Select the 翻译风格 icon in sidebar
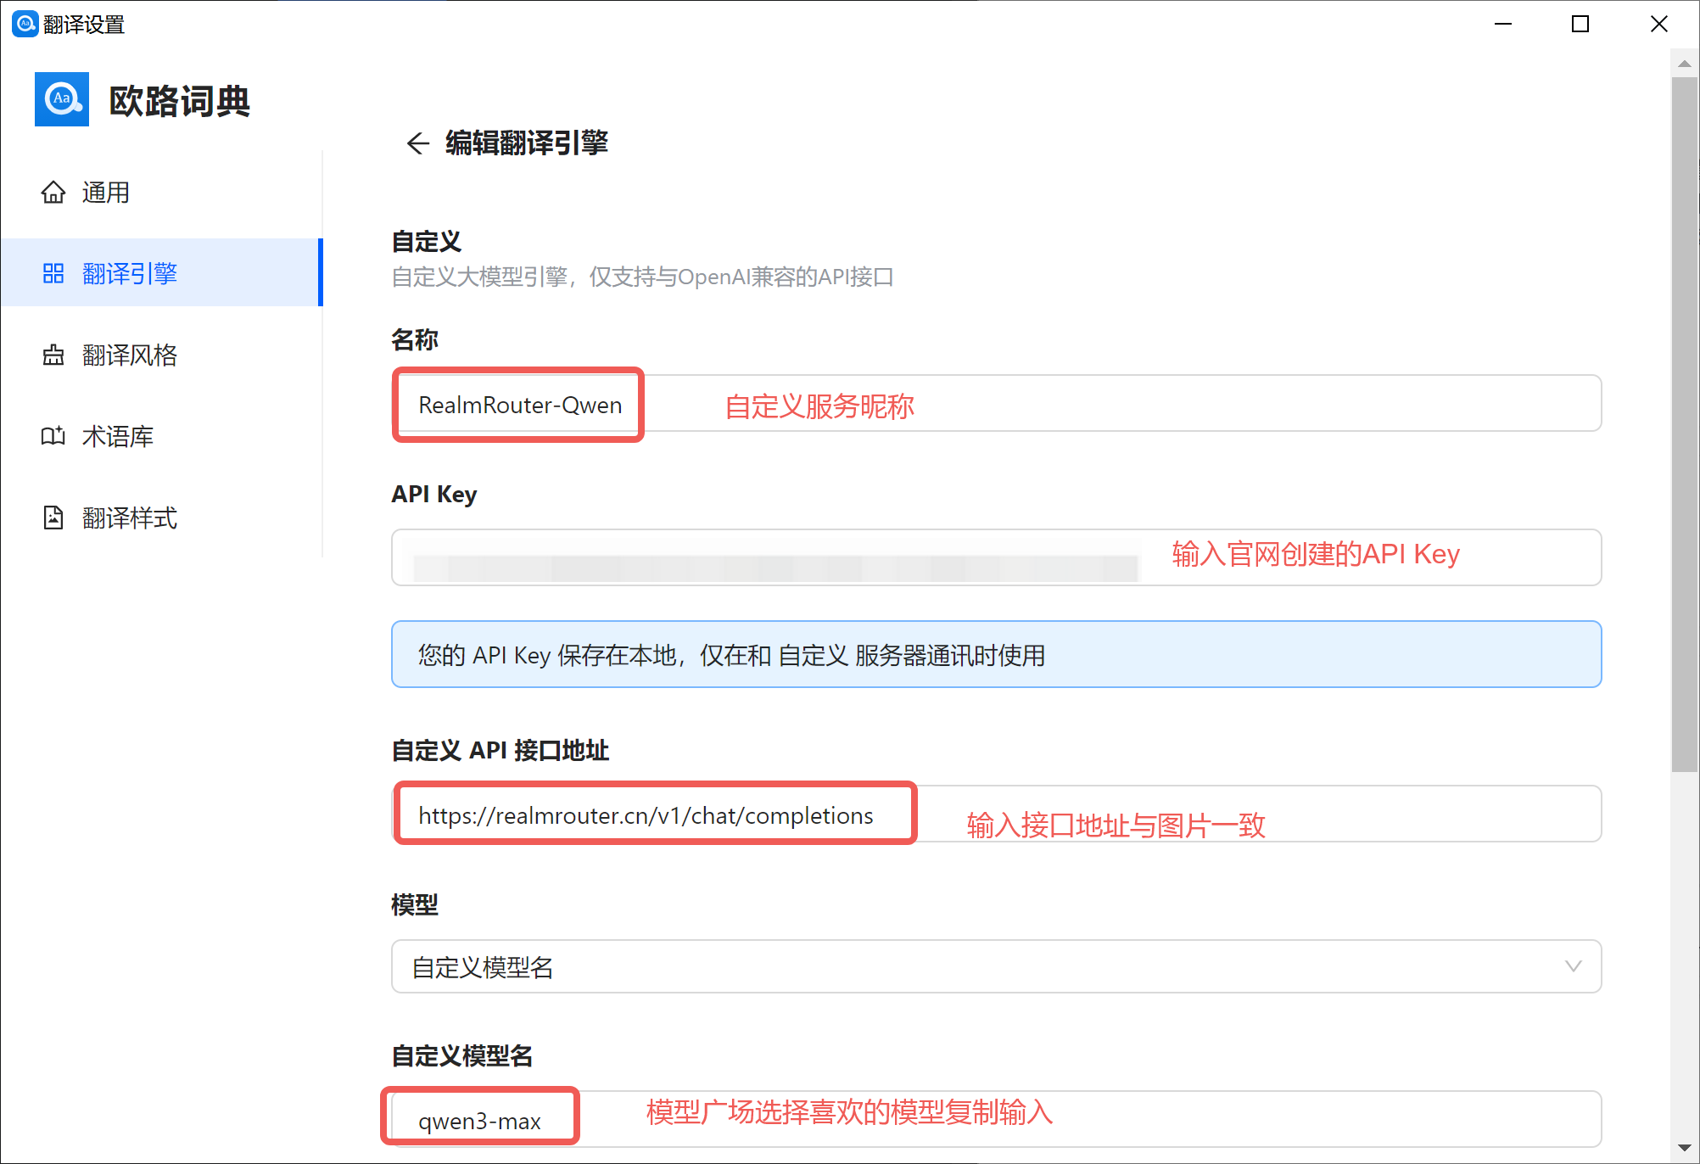Screen dimensions: 1700x1164 tap(53, 355)
